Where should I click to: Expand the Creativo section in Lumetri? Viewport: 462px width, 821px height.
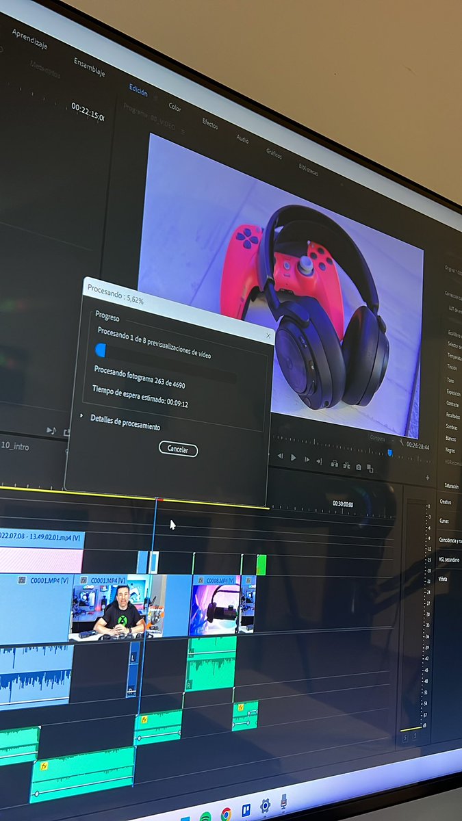pos(446,502)
